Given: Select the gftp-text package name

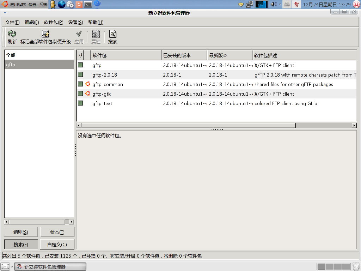Looking at the screenshot, I should [x=102, y=103].
